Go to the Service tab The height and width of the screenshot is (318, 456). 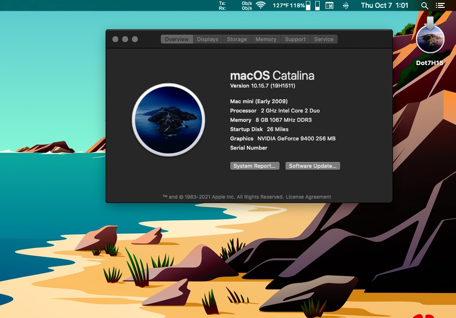[324, 39]
